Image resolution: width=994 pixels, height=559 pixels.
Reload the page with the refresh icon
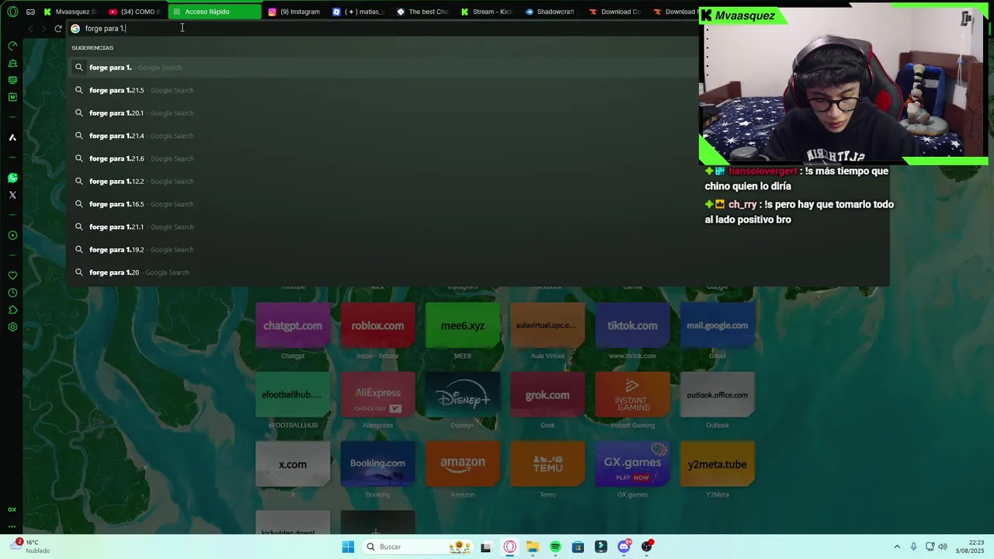tap(57, 29)
